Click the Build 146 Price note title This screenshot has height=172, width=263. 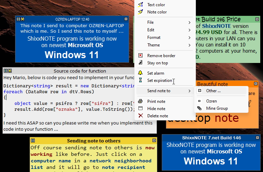click(x=218, y=19)
